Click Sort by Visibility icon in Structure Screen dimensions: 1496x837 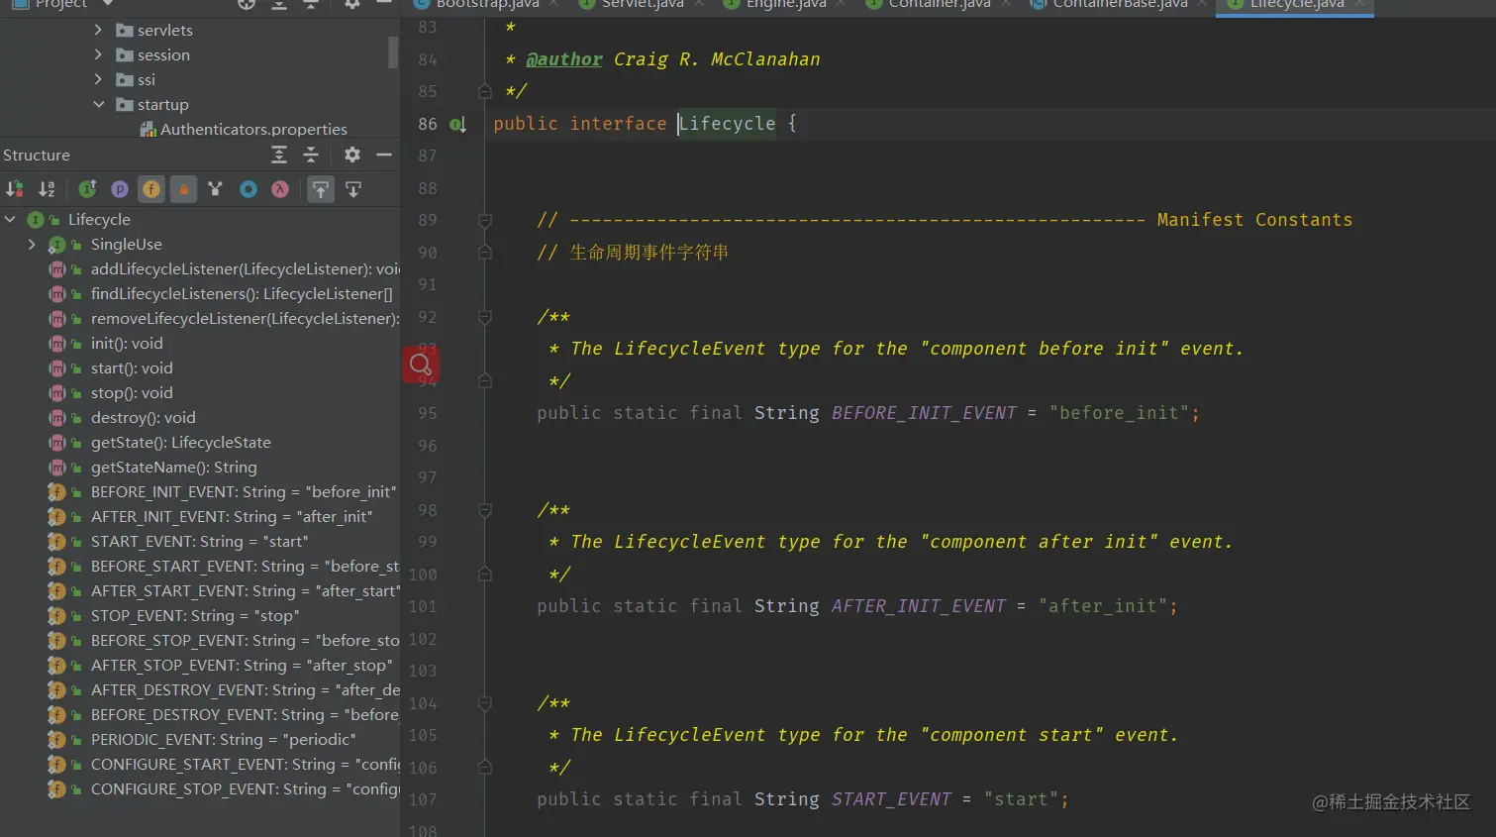click(x=15, y=189)
